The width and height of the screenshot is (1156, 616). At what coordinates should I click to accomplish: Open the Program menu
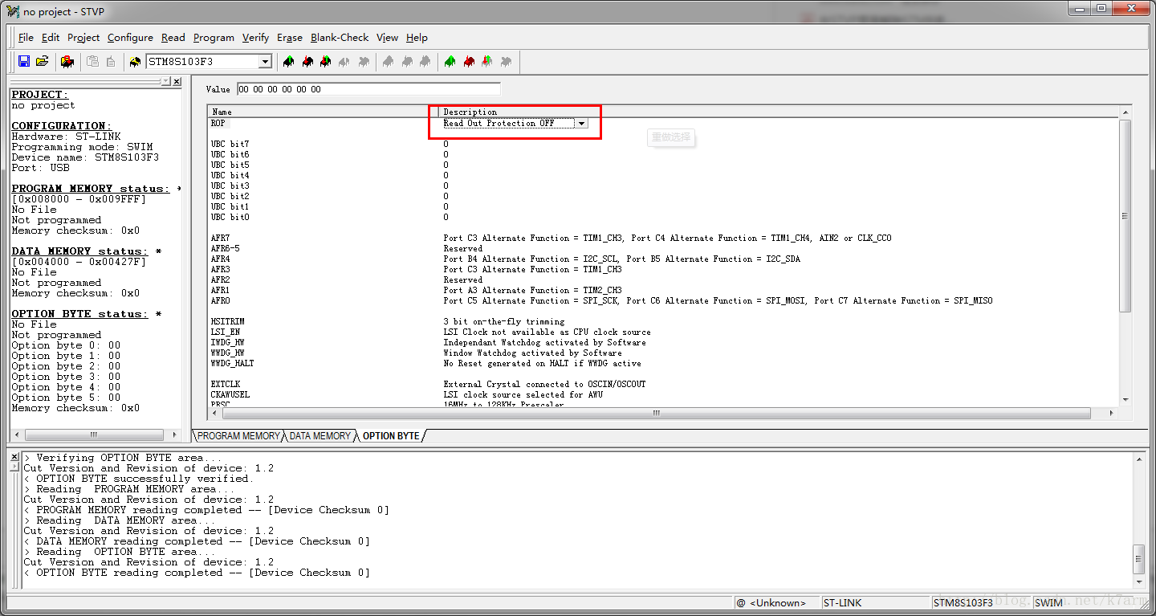(x=214, y=37)
